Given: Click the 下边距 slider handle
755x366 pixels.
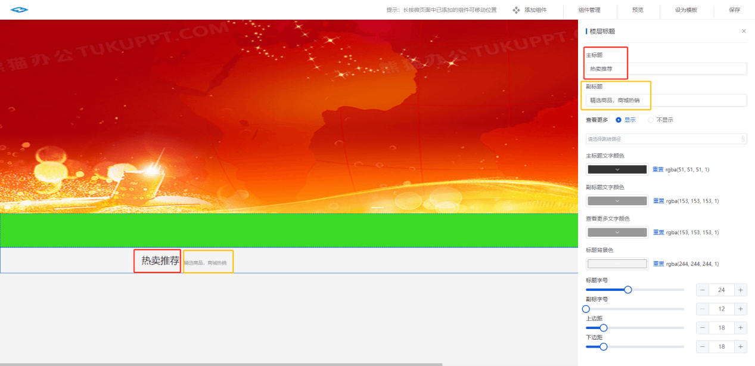Looking at the screenshot, I should point(604,346).
